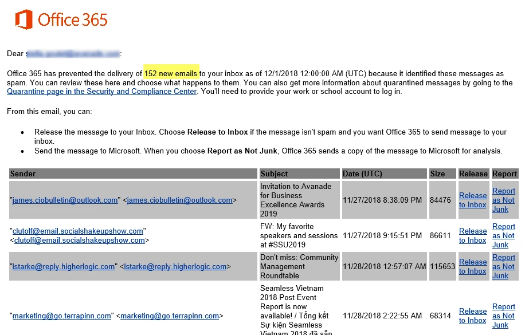Click the quoted james.ciobulletin@outlook.com sender link

[65, 200]
